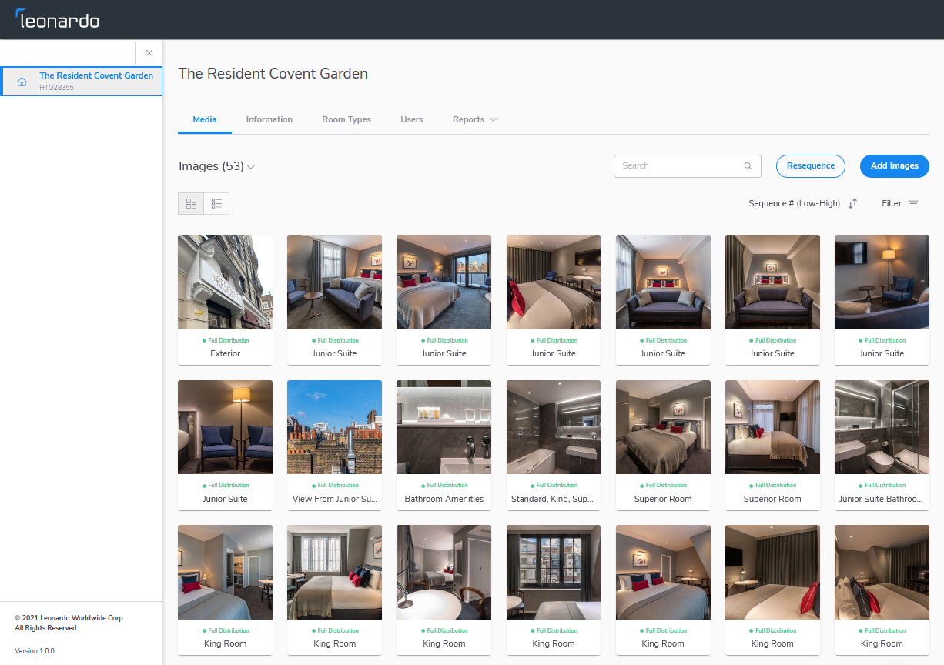The width and height of the screenshot is (944, 665).
Task: Open the View From Junior Suite thumbnail
Action: tap(334, 426)
